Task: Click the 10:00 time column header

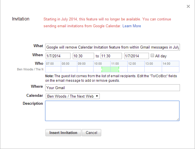Action: [102, 64]
